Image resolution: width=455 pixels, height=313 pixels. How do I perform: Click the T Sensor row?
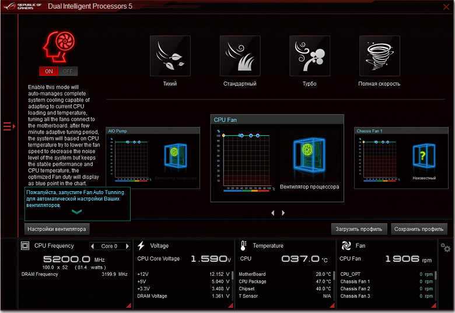tap(285, 296)
